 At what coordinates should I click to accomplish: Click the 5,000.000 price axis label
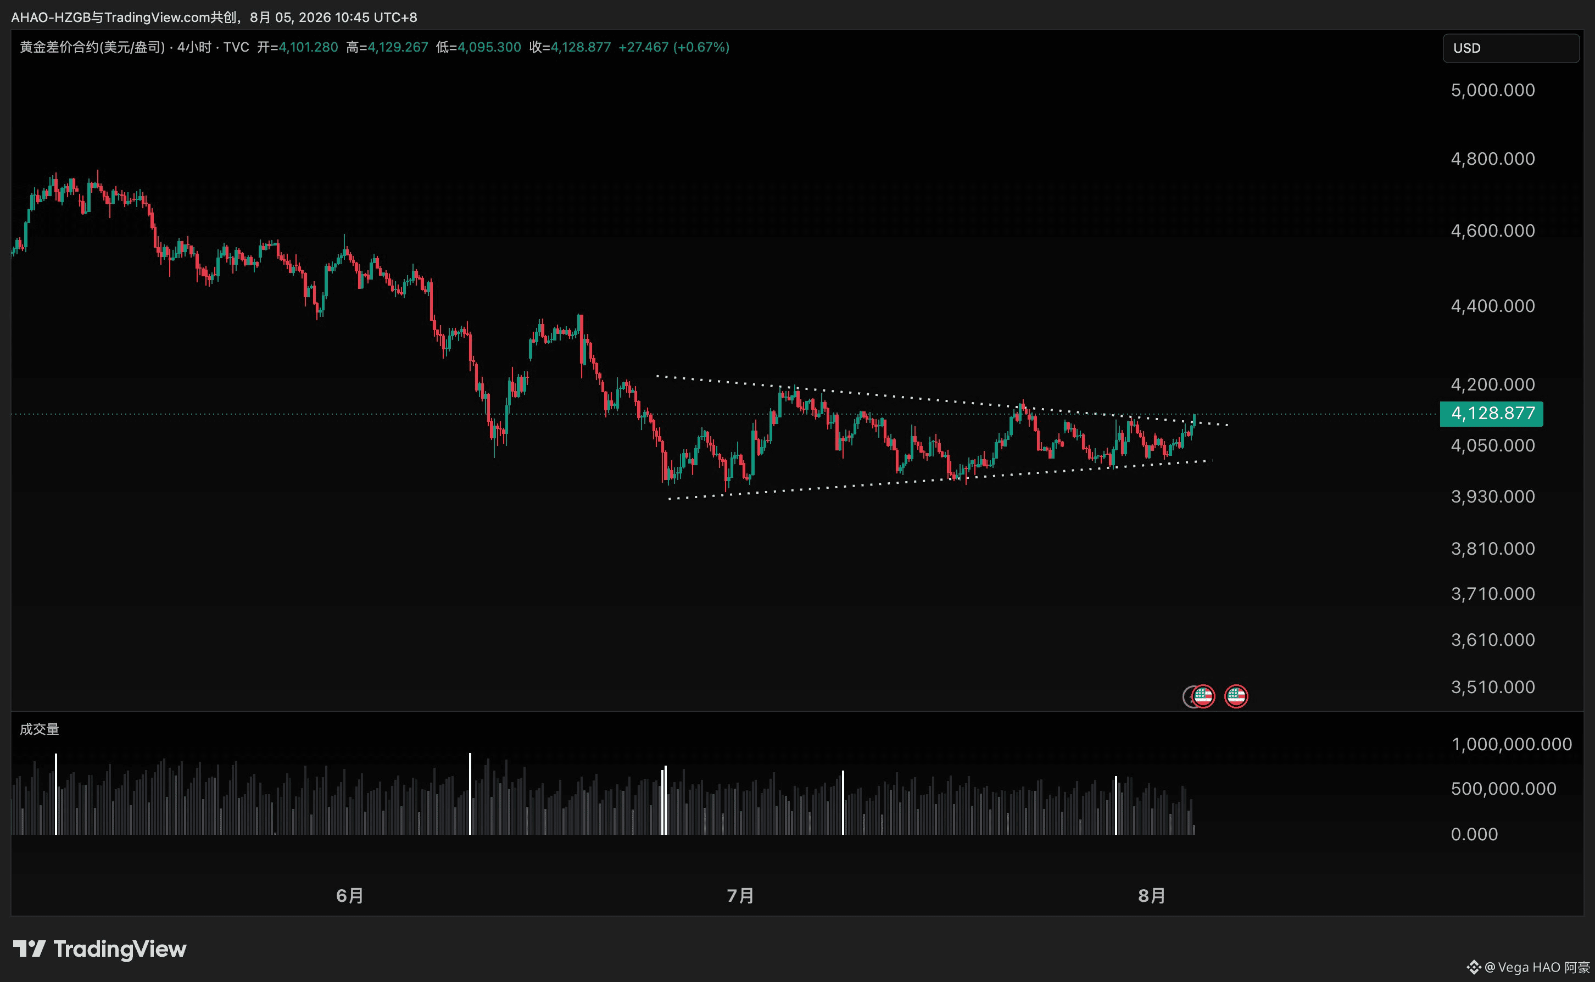1493,90
